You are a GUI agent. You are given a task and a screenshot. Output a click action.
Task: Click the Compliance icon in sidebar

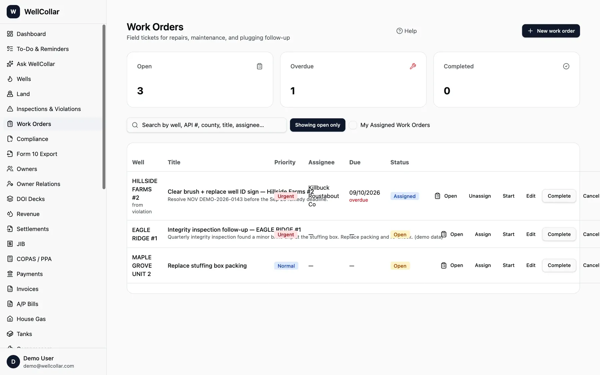click(10, 139)
